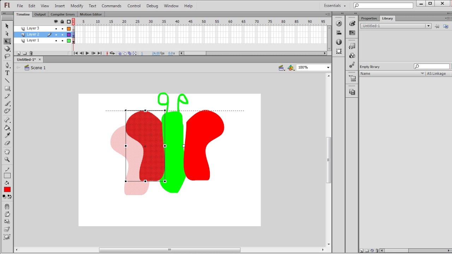This screenshot has height=254, width=452.
Task: Open a new library panel
Action: pos(446,26)
